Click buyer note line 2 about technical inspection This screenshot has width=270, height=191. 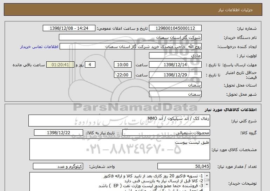pos(164,181)
